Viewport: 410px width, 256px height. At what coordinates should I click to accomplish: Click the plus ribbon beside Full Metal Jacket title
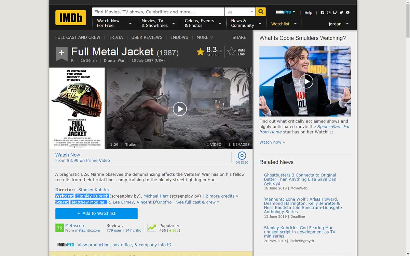pos(61,54)
